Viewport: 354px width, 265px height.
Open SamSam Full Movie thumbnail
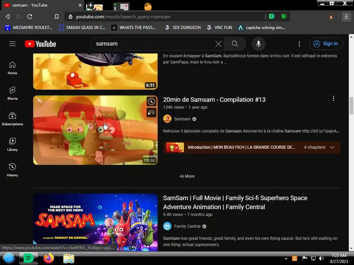[x=95, y=222]
